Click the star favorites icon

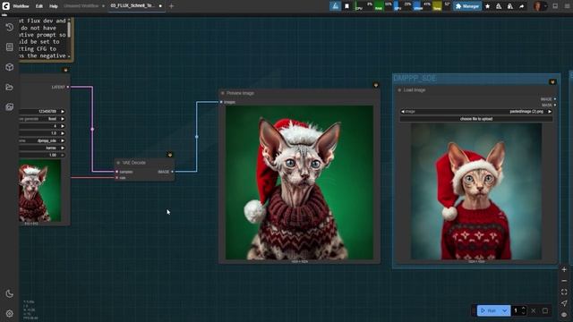487,6
